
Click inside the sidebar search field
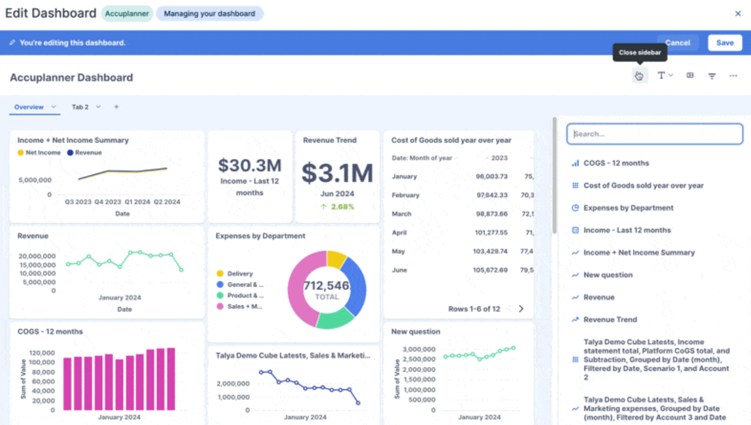(x=655, y=134)
